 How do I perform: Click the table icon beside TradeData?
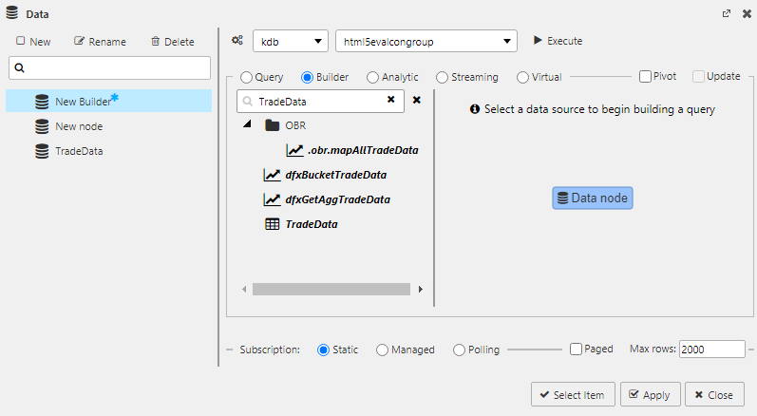click(271, 224)
